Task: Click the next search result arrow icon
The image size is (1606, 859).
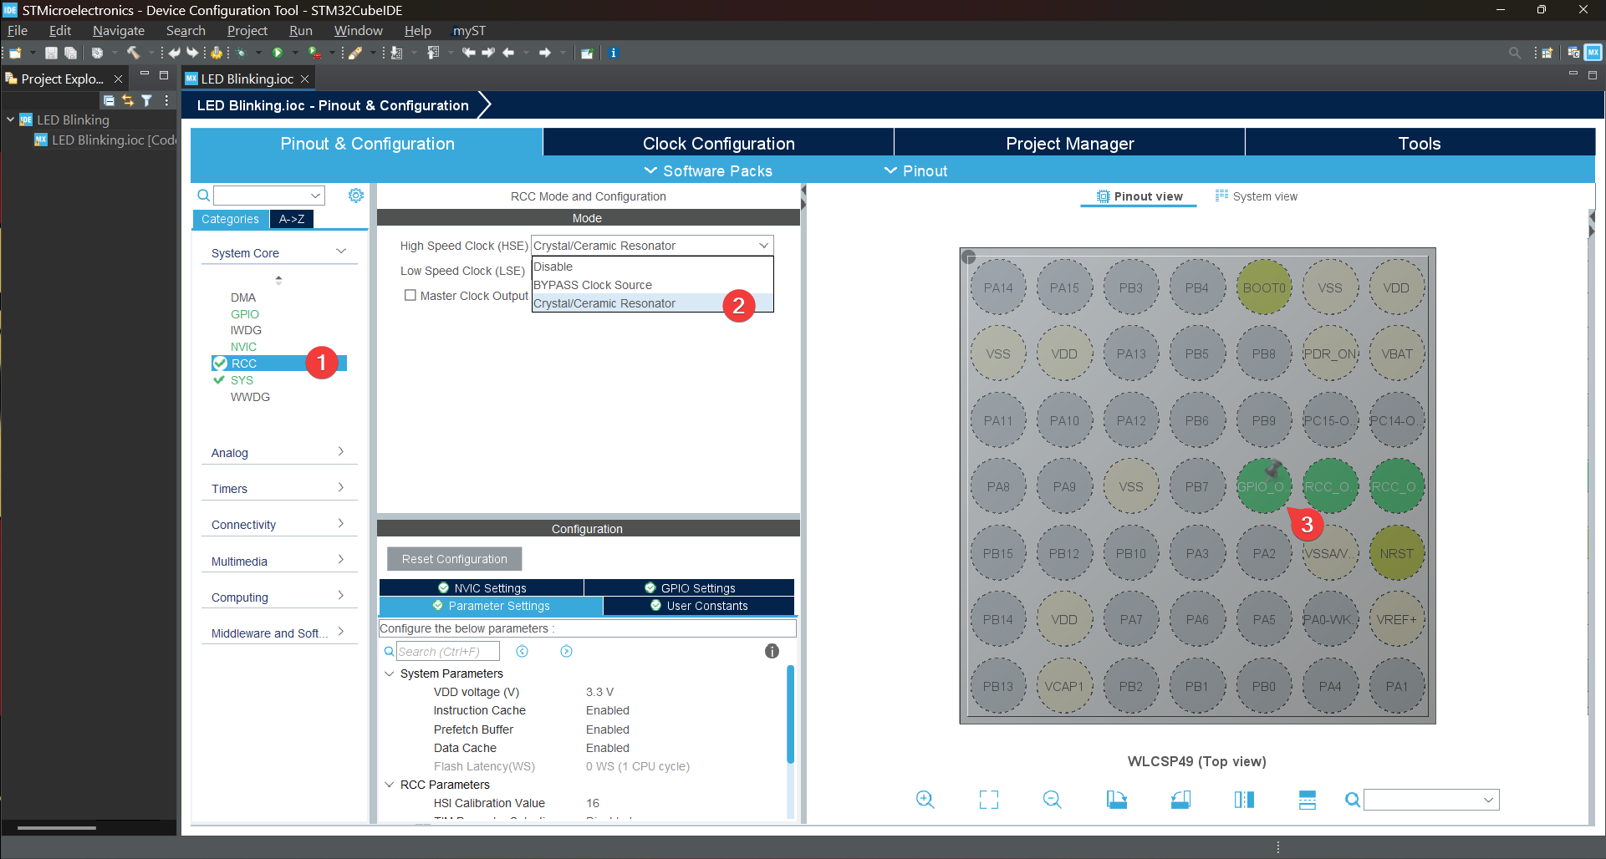Action: [x=566, y=651]
